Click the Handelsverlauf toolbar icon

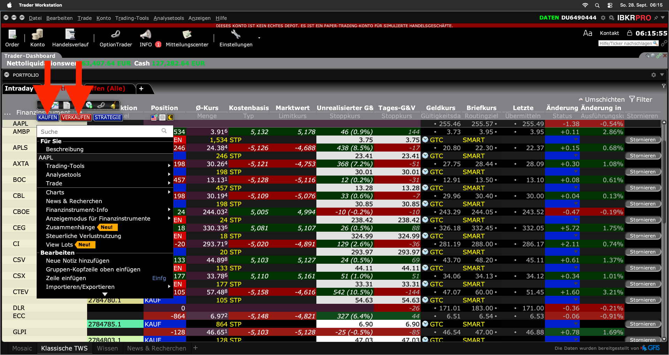[x=70, y=38]
